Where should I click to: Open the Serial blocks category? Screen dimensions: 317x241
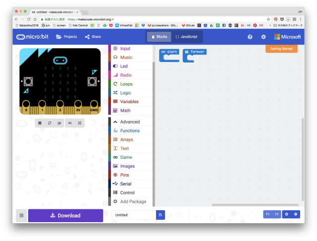(x=130, y=184)
